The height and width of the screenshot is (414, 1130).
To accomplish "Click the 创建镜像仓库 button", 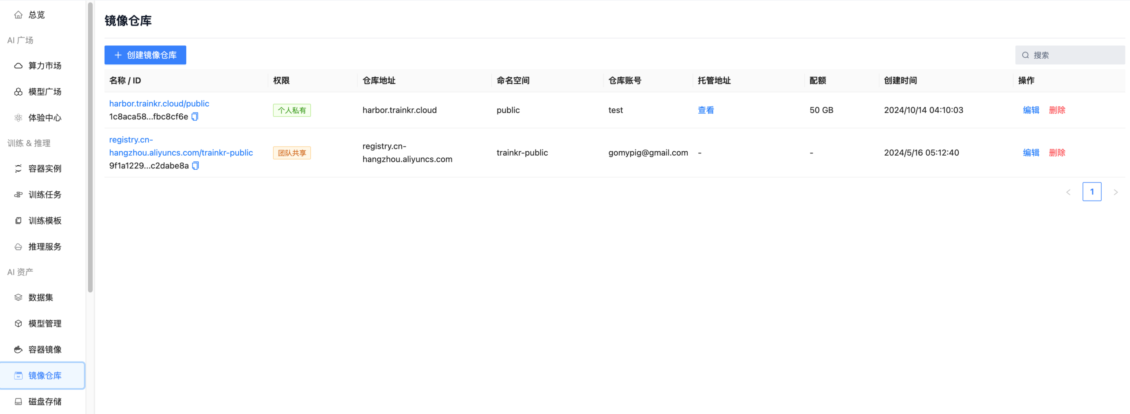I will click(x=145, y=55).
